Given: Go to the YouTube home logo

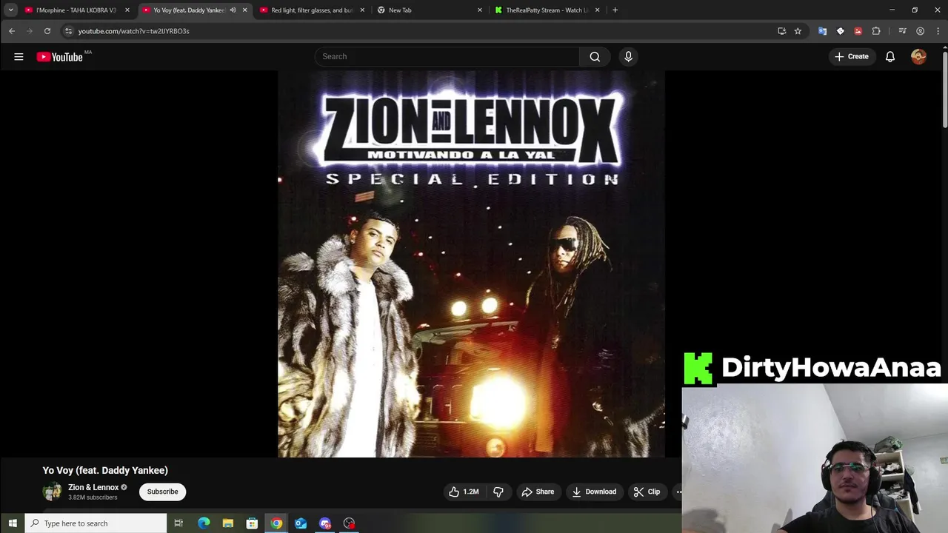Looking at the screenshot, I should pos(59,57).
